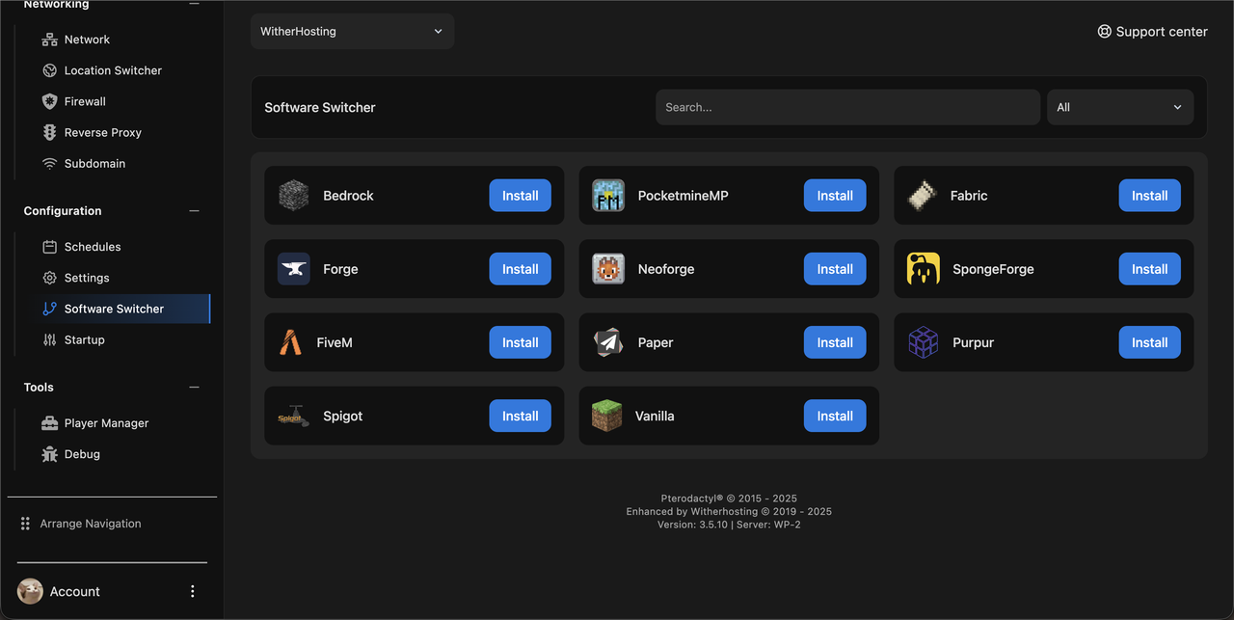Click Install for Vanilla
The width and height of the screenshot is (1234, 620).
pos(835,416)
